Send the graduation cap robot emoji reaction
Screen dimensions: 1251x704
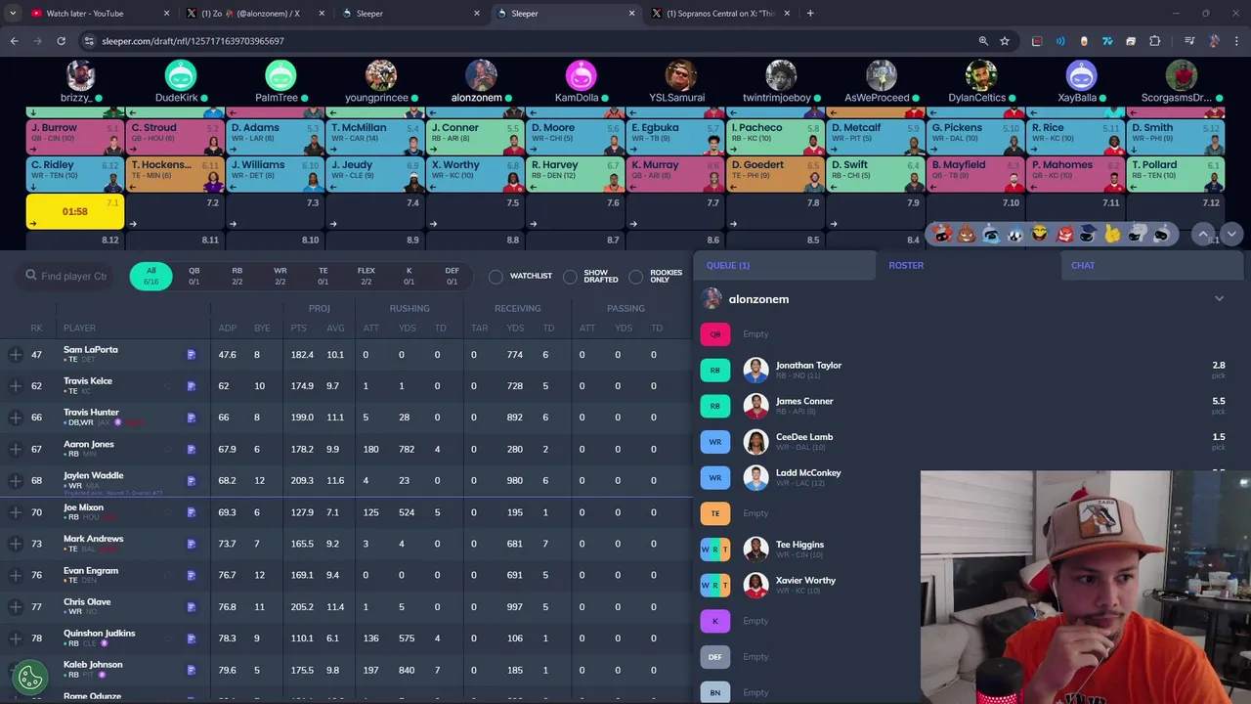coord(1088,235)
